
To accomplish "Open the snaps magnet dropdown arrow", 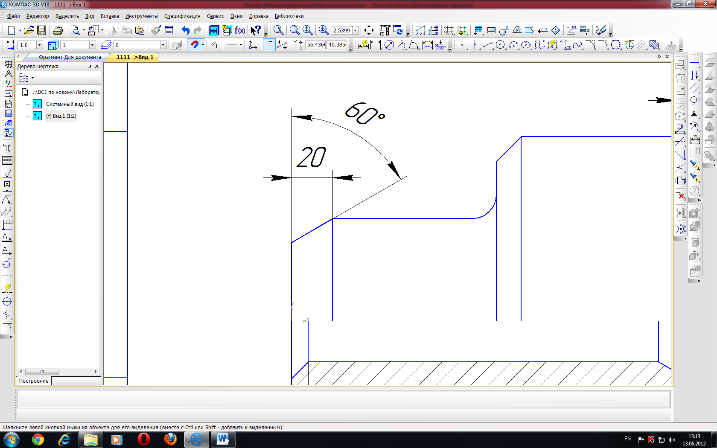I will click(x=203, y=44).
